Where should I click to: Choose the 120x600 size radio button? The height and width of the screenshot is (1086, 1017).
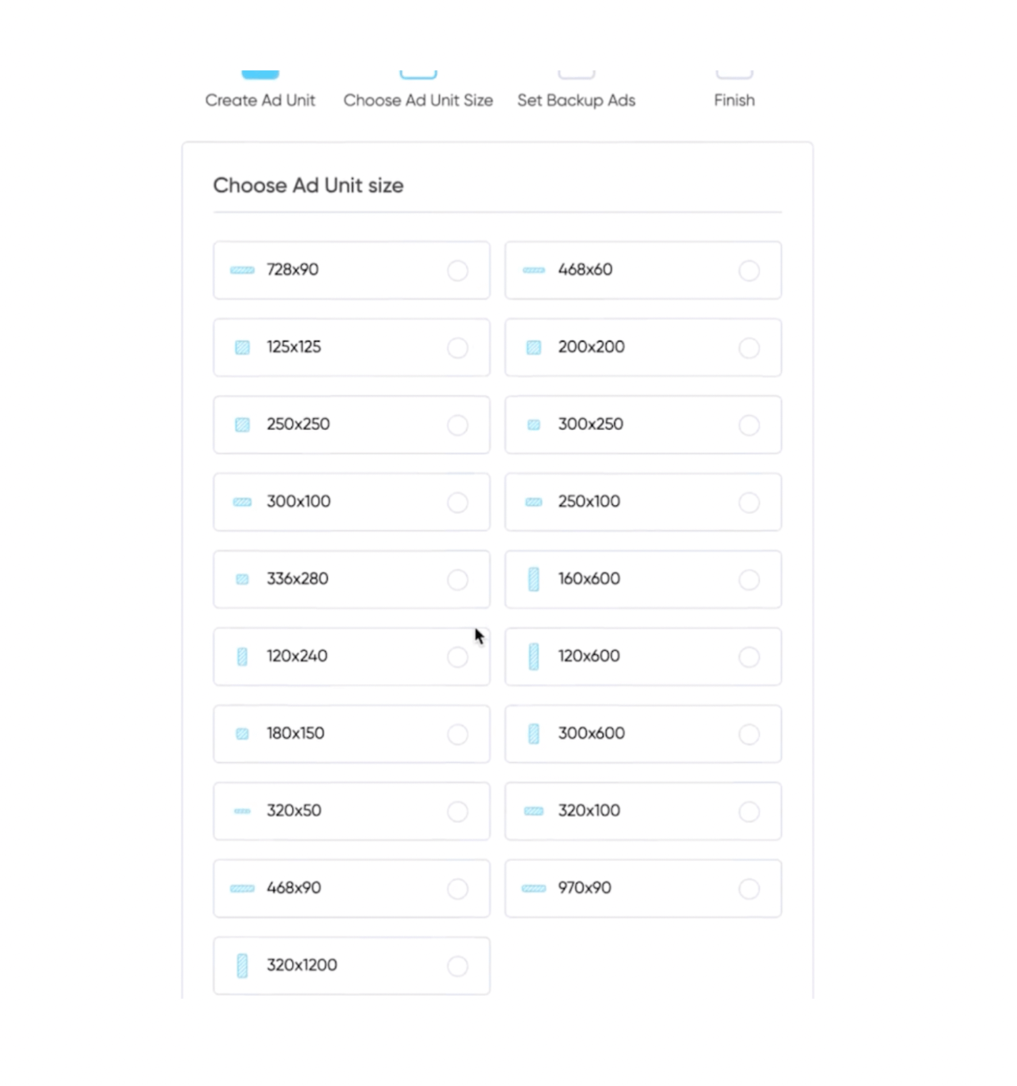tap(748, 657)
